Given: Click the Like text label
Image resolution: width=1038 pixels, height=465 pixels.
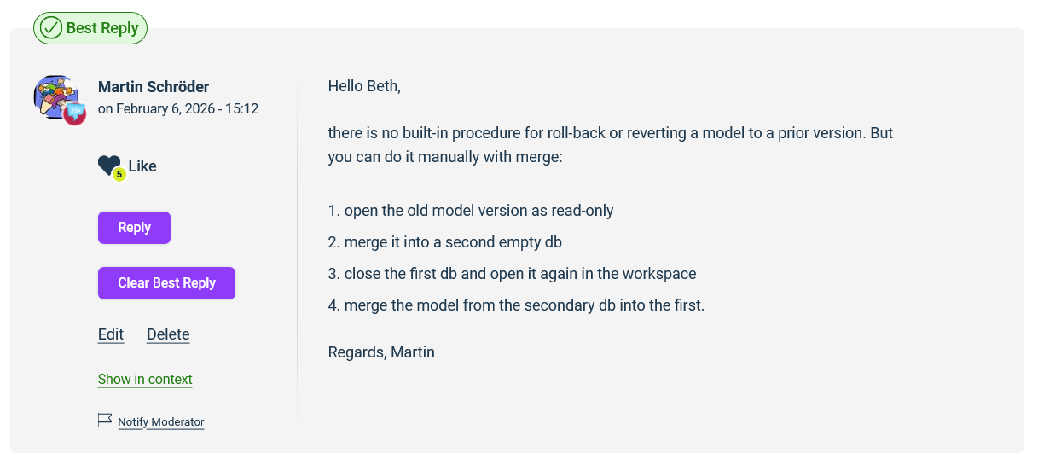Looking at the screenshot, I should coord(142,166).
